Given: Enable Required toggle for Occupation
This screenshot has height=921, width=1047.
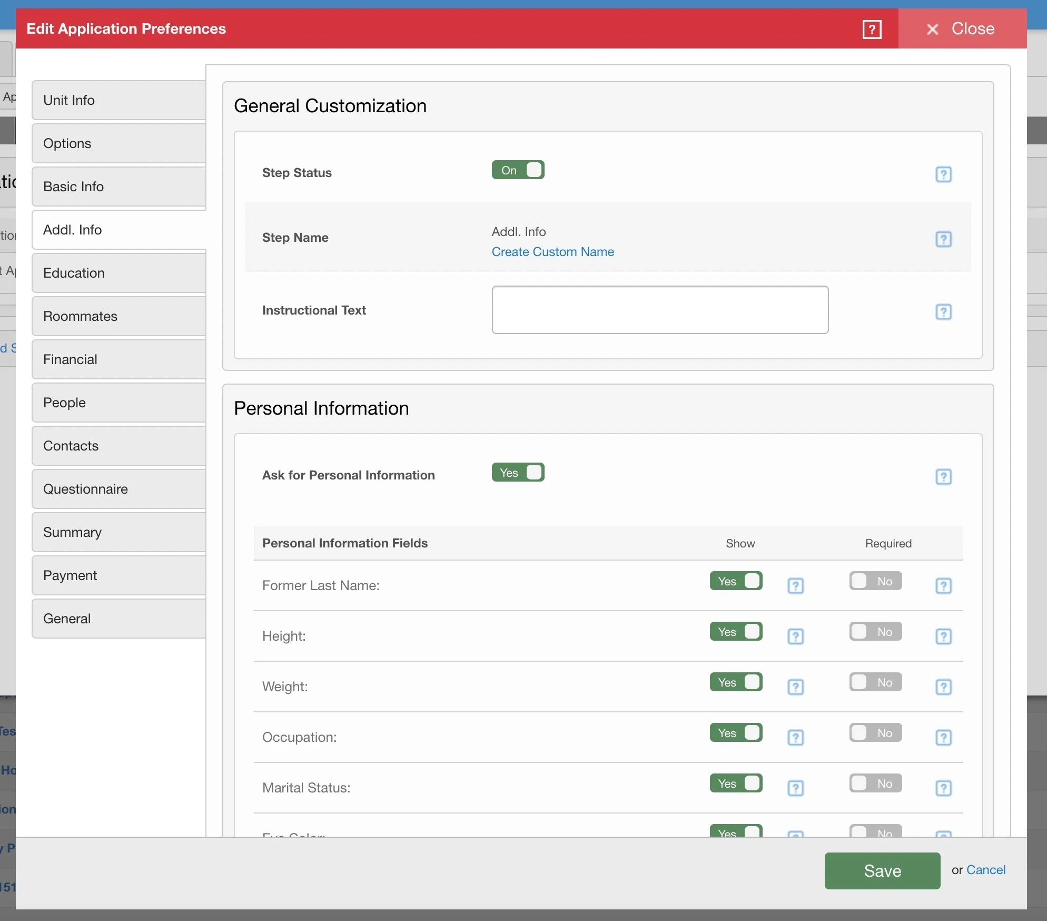Looking at the screenshot, I should (875, 732).
